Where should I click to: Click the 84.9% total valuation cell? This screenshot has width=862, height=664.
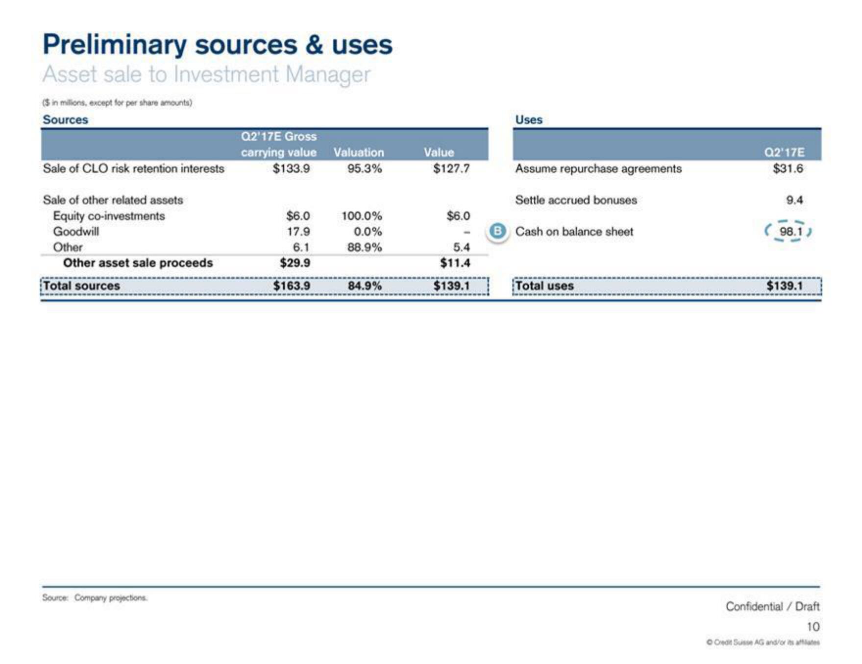point(365,286)
